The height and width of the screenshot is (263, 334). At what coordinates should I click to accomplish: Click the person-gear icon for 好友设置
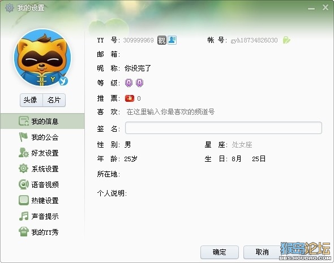point(23,153)
